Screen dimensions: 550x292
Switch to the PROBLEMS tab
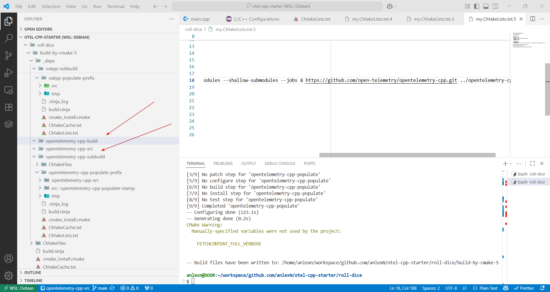point(223,163)
